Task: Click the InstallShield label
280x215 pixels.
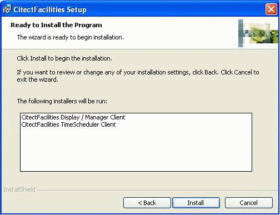Action: [x=19, y=189]
